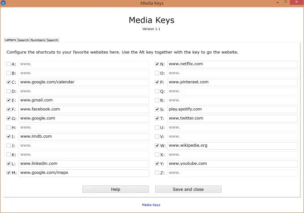
Task: Tick the X shortcut checkbox
Action: click(x=157, y=155)
